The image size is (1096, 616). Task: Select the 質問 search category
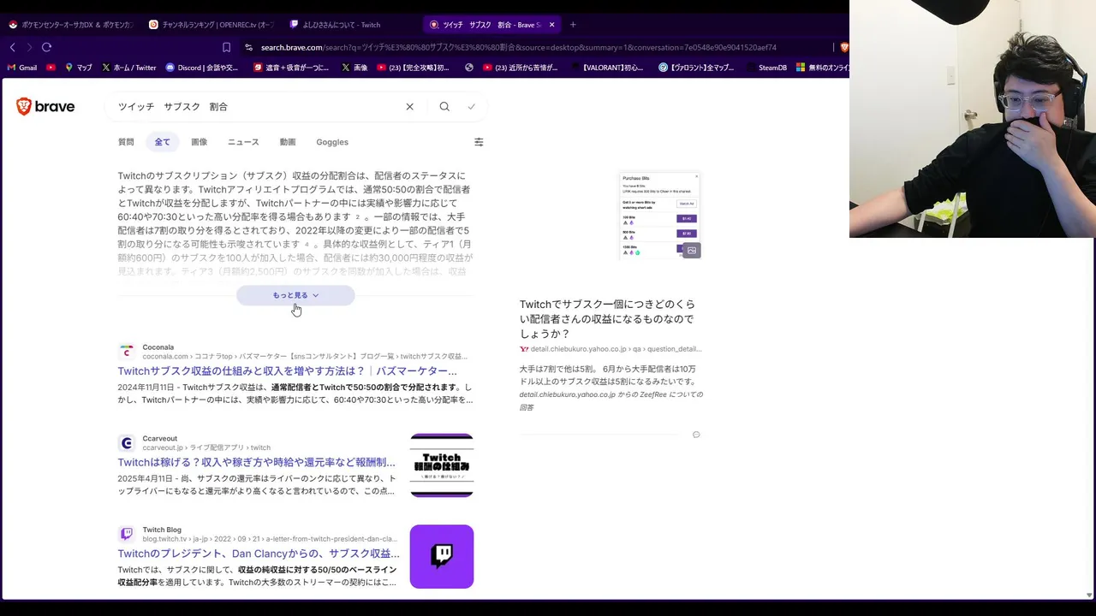126,142
